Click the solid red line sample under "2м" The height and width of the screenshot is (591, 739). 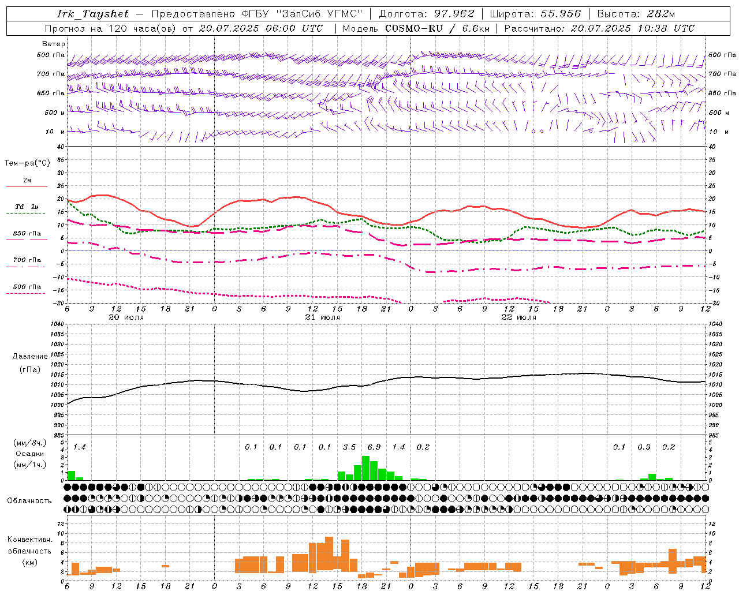(27, 187)
